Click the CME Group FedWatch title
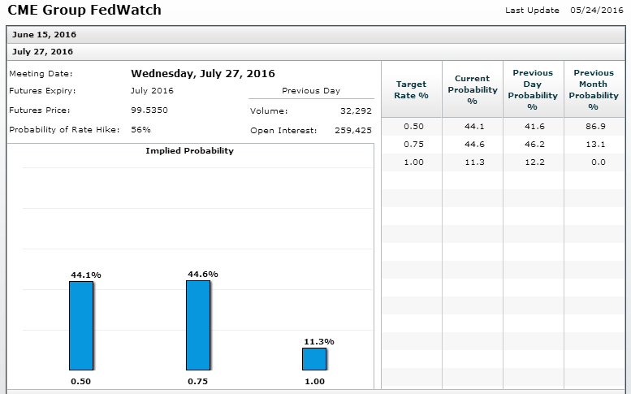The height and width of the screenshot is (394, 631). tap(84, 10)
